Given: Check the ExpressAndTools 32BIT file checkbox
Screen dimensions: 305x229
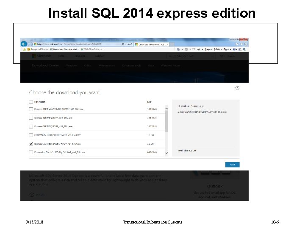Looking at the screenshot, I should (31, 152).
